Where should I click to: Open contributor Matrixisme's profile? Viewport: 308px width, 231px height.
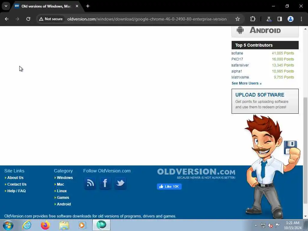pos(240,77)
